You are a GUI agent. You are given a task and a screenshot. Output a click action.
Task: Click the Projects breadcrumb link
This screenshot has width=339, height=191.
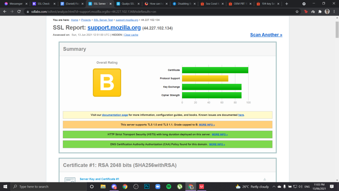pos(86,20)
